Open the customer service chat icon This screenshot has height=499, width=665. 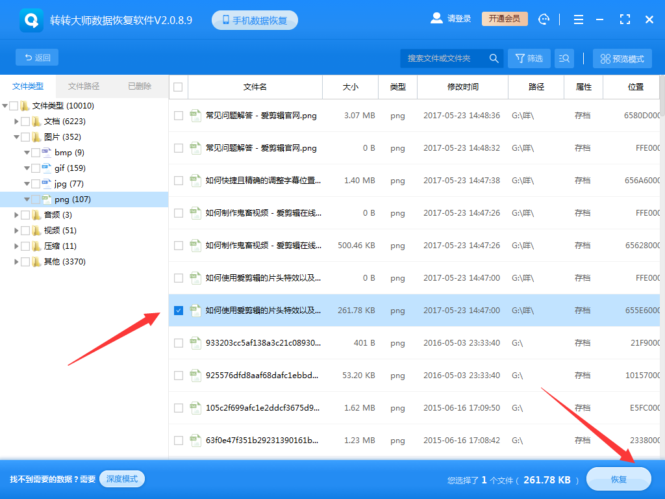tap(544, 19)
